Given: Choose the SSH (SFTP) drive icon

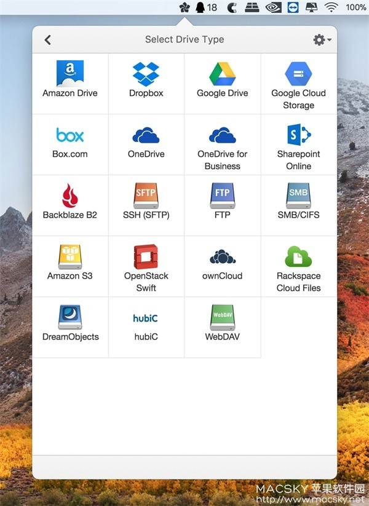Looking at the screenshot, I should pyautogui.click(x=146, y=196).
